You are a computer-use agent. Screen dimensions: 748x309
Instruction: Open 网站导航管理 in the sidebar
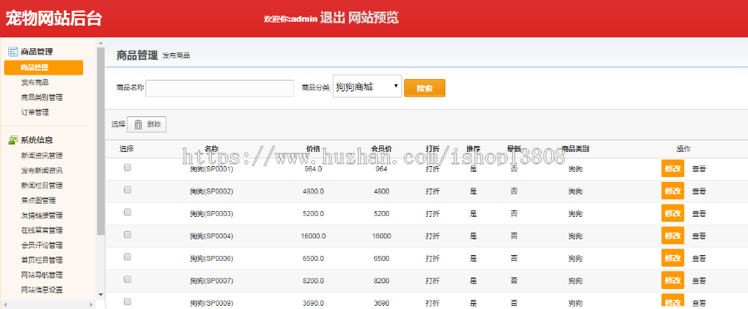click(x=42, y=275)
